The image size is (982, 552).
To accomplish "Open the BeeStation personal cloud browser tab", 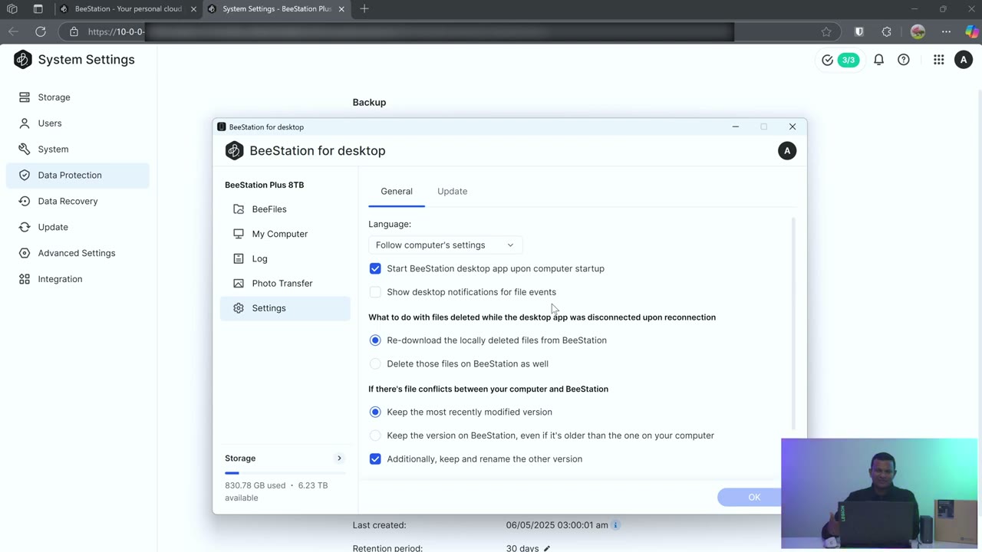I will pyautogui.click(x=127, y=8).
